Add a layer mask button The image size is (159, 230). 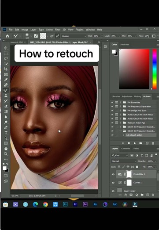pos(131,195)
